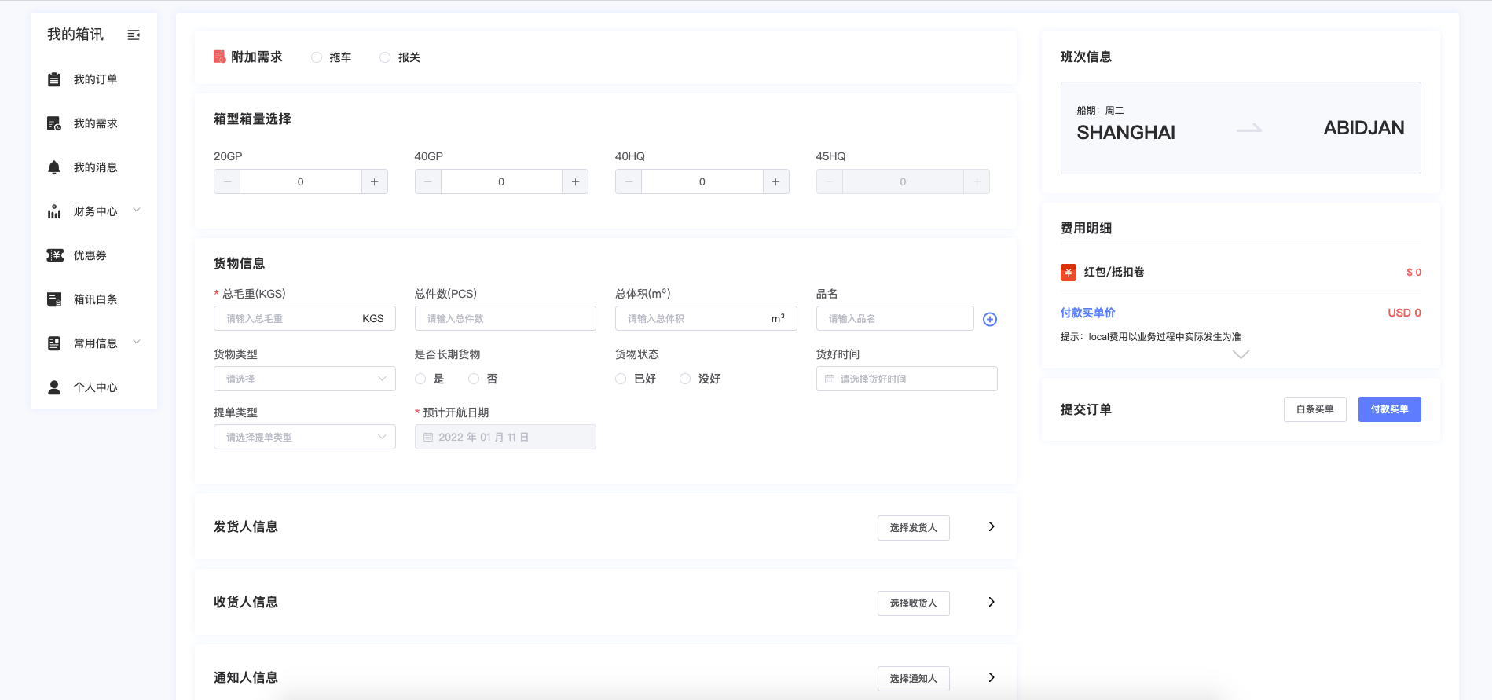Click the 我的需求 document icon
1492x700 pixels.
54,123
